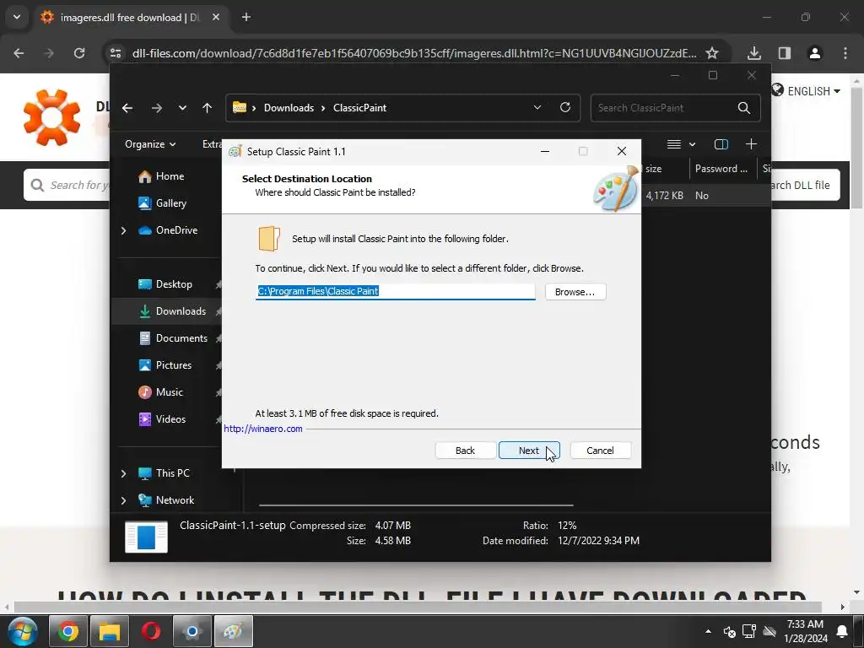Open Windows Start button
This screenshot has width=864, height=648.
click(x=22, y=631)
